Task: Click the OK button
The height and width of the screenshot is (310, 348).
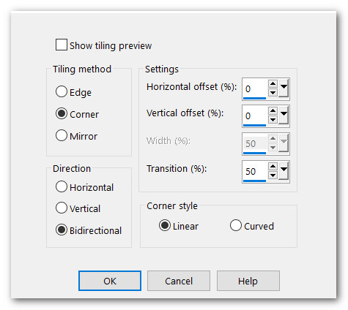Action: point(110,281)
